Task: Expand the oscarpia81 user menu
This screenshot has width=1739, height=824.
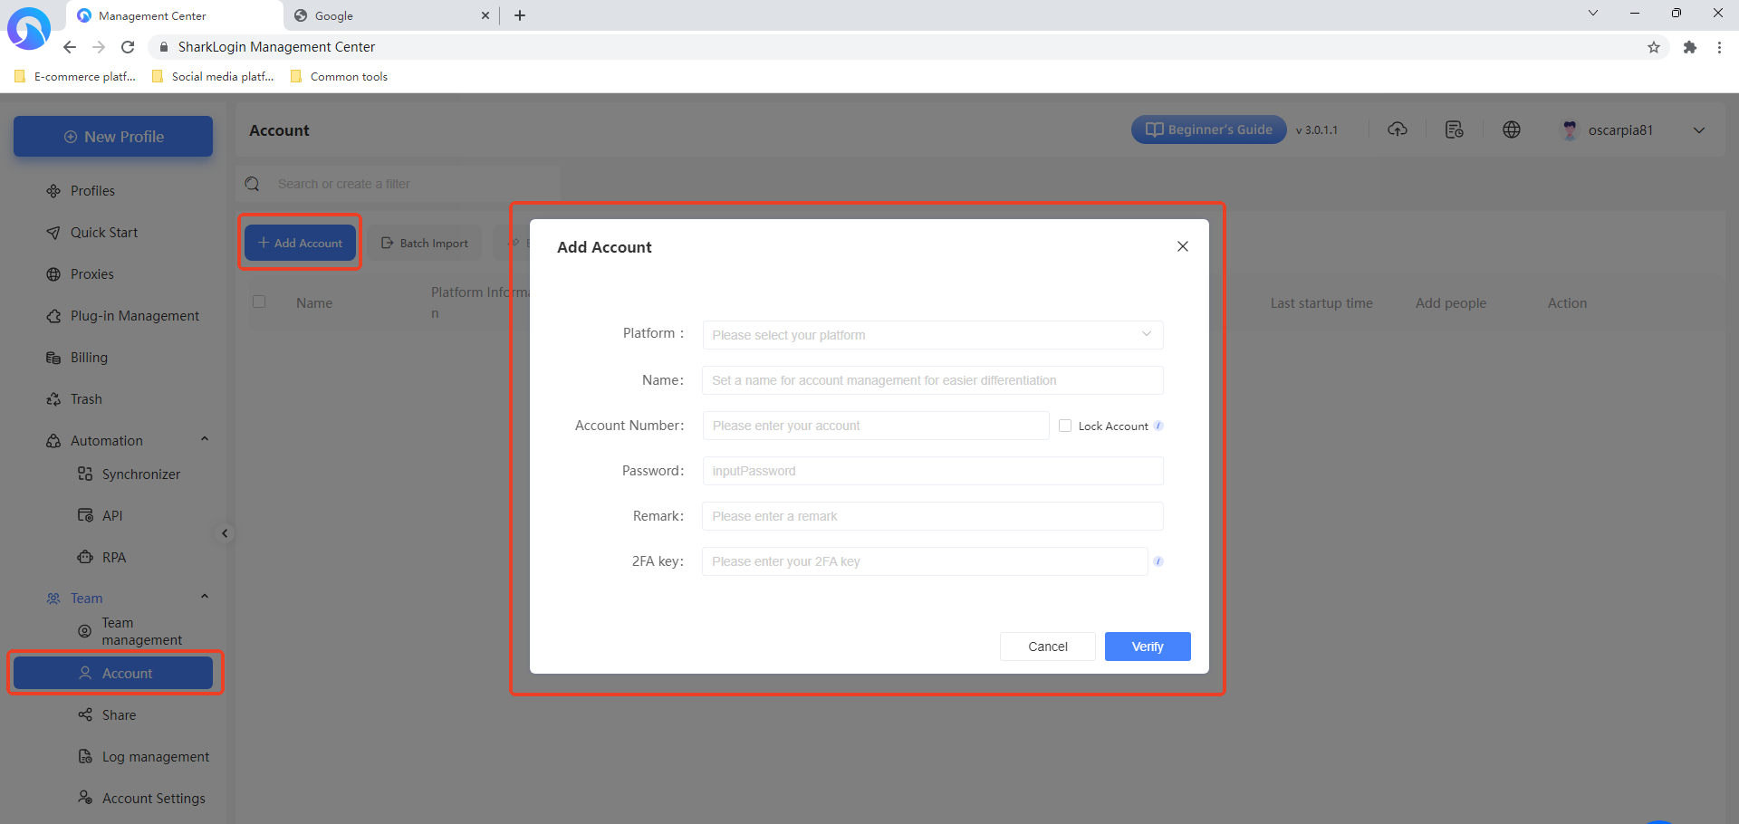Action: coord(1698,130)
